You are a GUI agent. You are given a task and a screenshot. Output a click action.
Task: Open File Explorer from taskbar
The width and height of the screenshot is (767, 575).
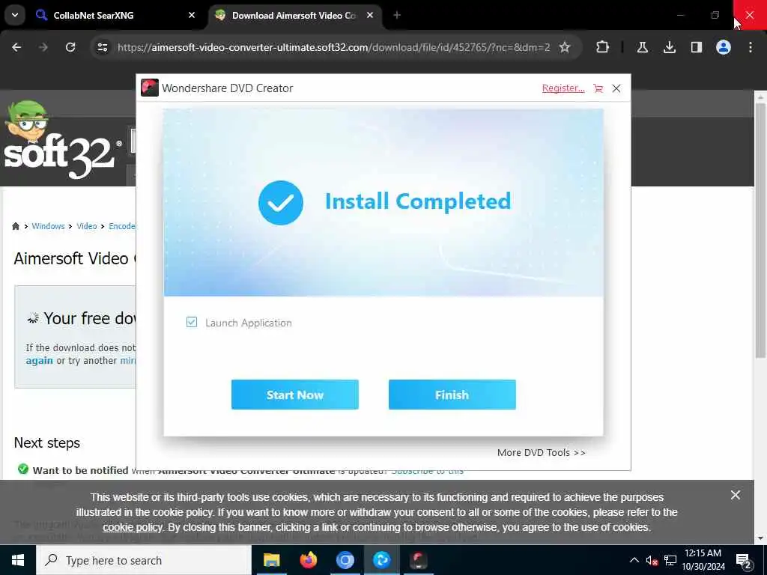271,560
